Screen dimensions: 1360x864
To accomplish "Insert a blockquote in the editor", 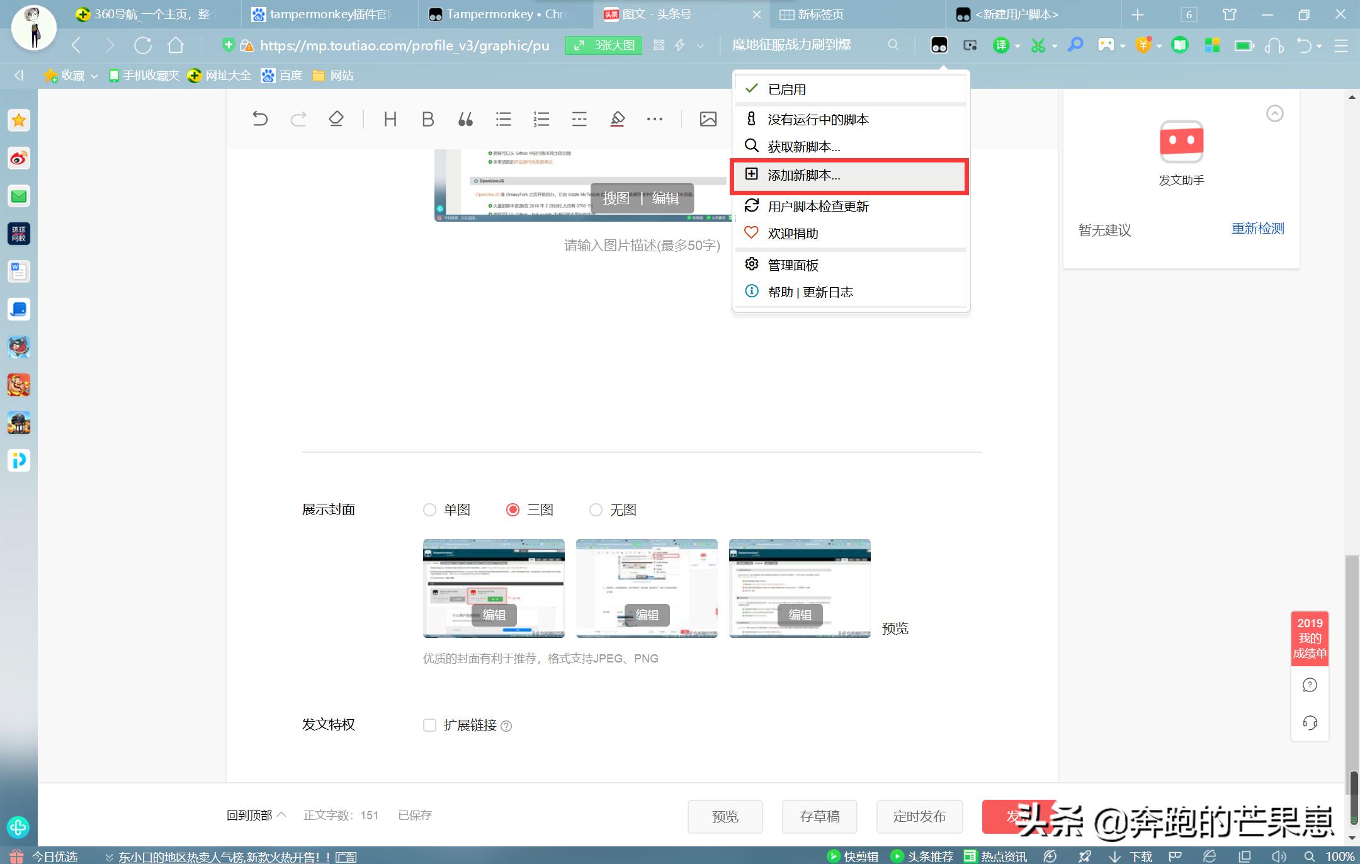I will tap(466, 118).
